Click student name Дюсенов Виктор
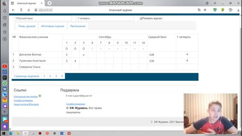The width and height of the screenshot is (242, 136). (x=30, y=54)
